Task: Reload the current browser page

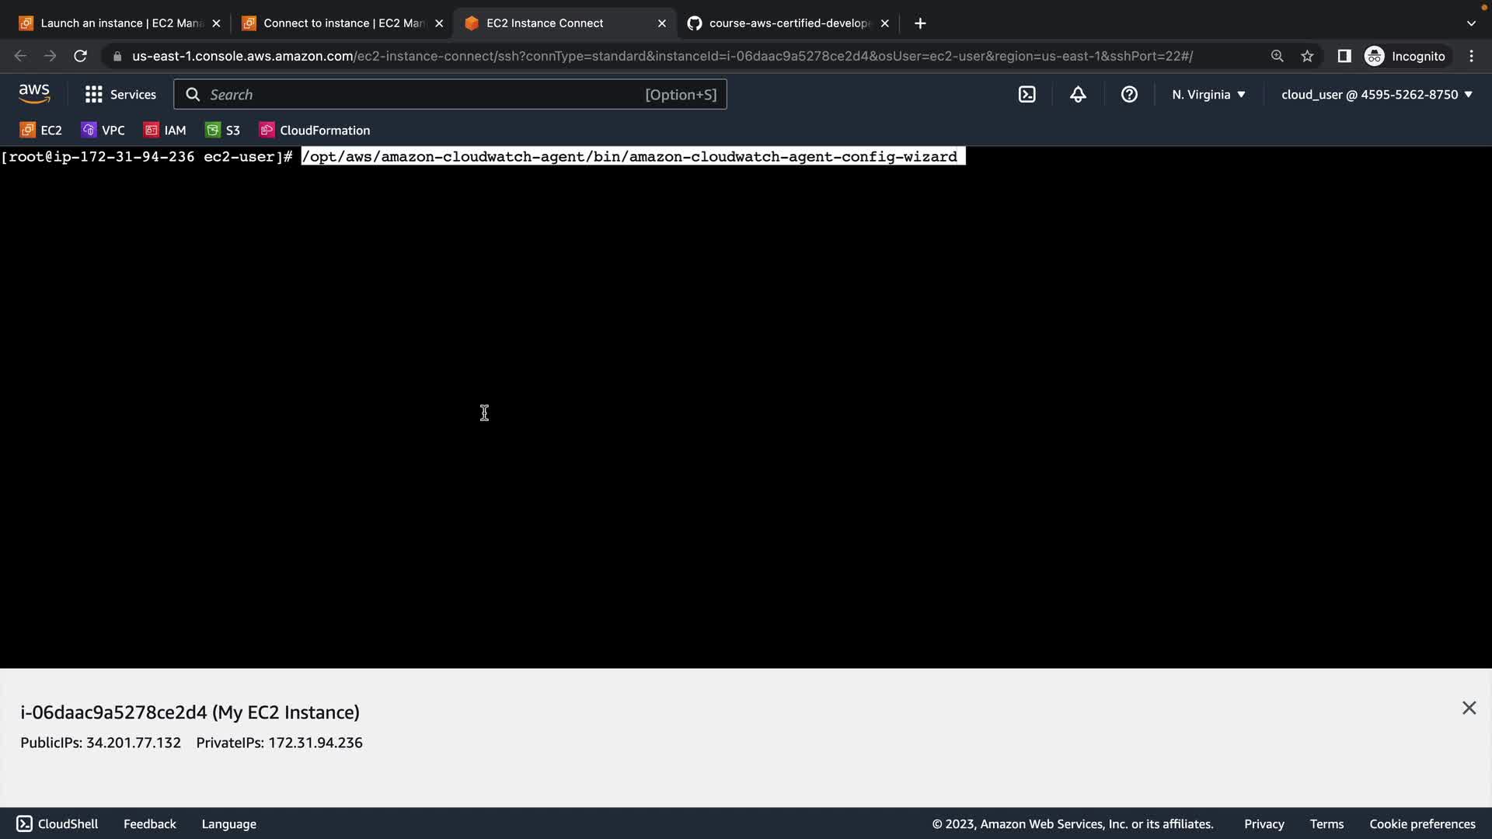Action: 80,56
